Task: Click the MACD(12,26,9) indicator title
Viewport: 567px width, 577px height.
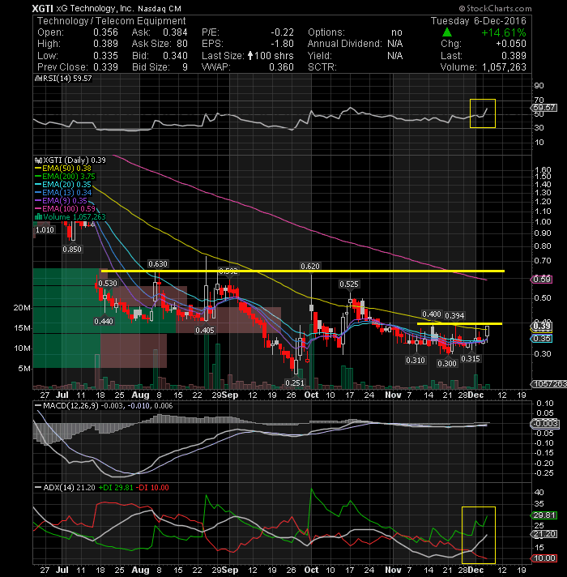Action: click(70, 405)
